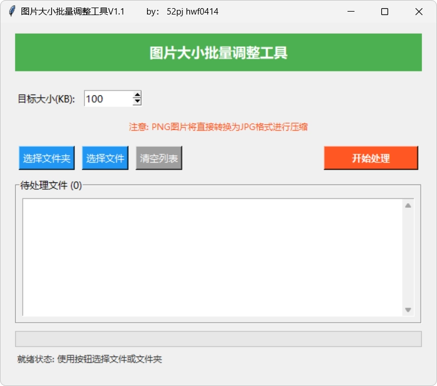The height and width of the screenshot is (386, 437).
Task: Click the 就绪状态 status text
Action: pos(89,359)
